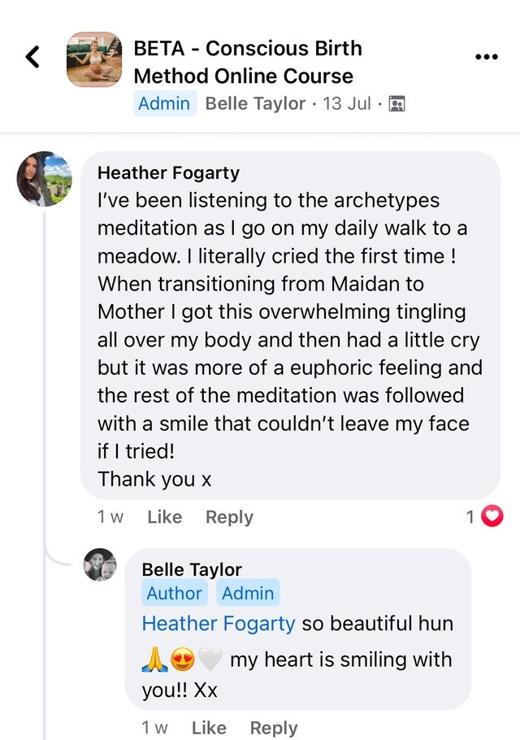Reply to Heather Fogarty's comment
This screenshot has width=520, height=740.
pos(229,517)
